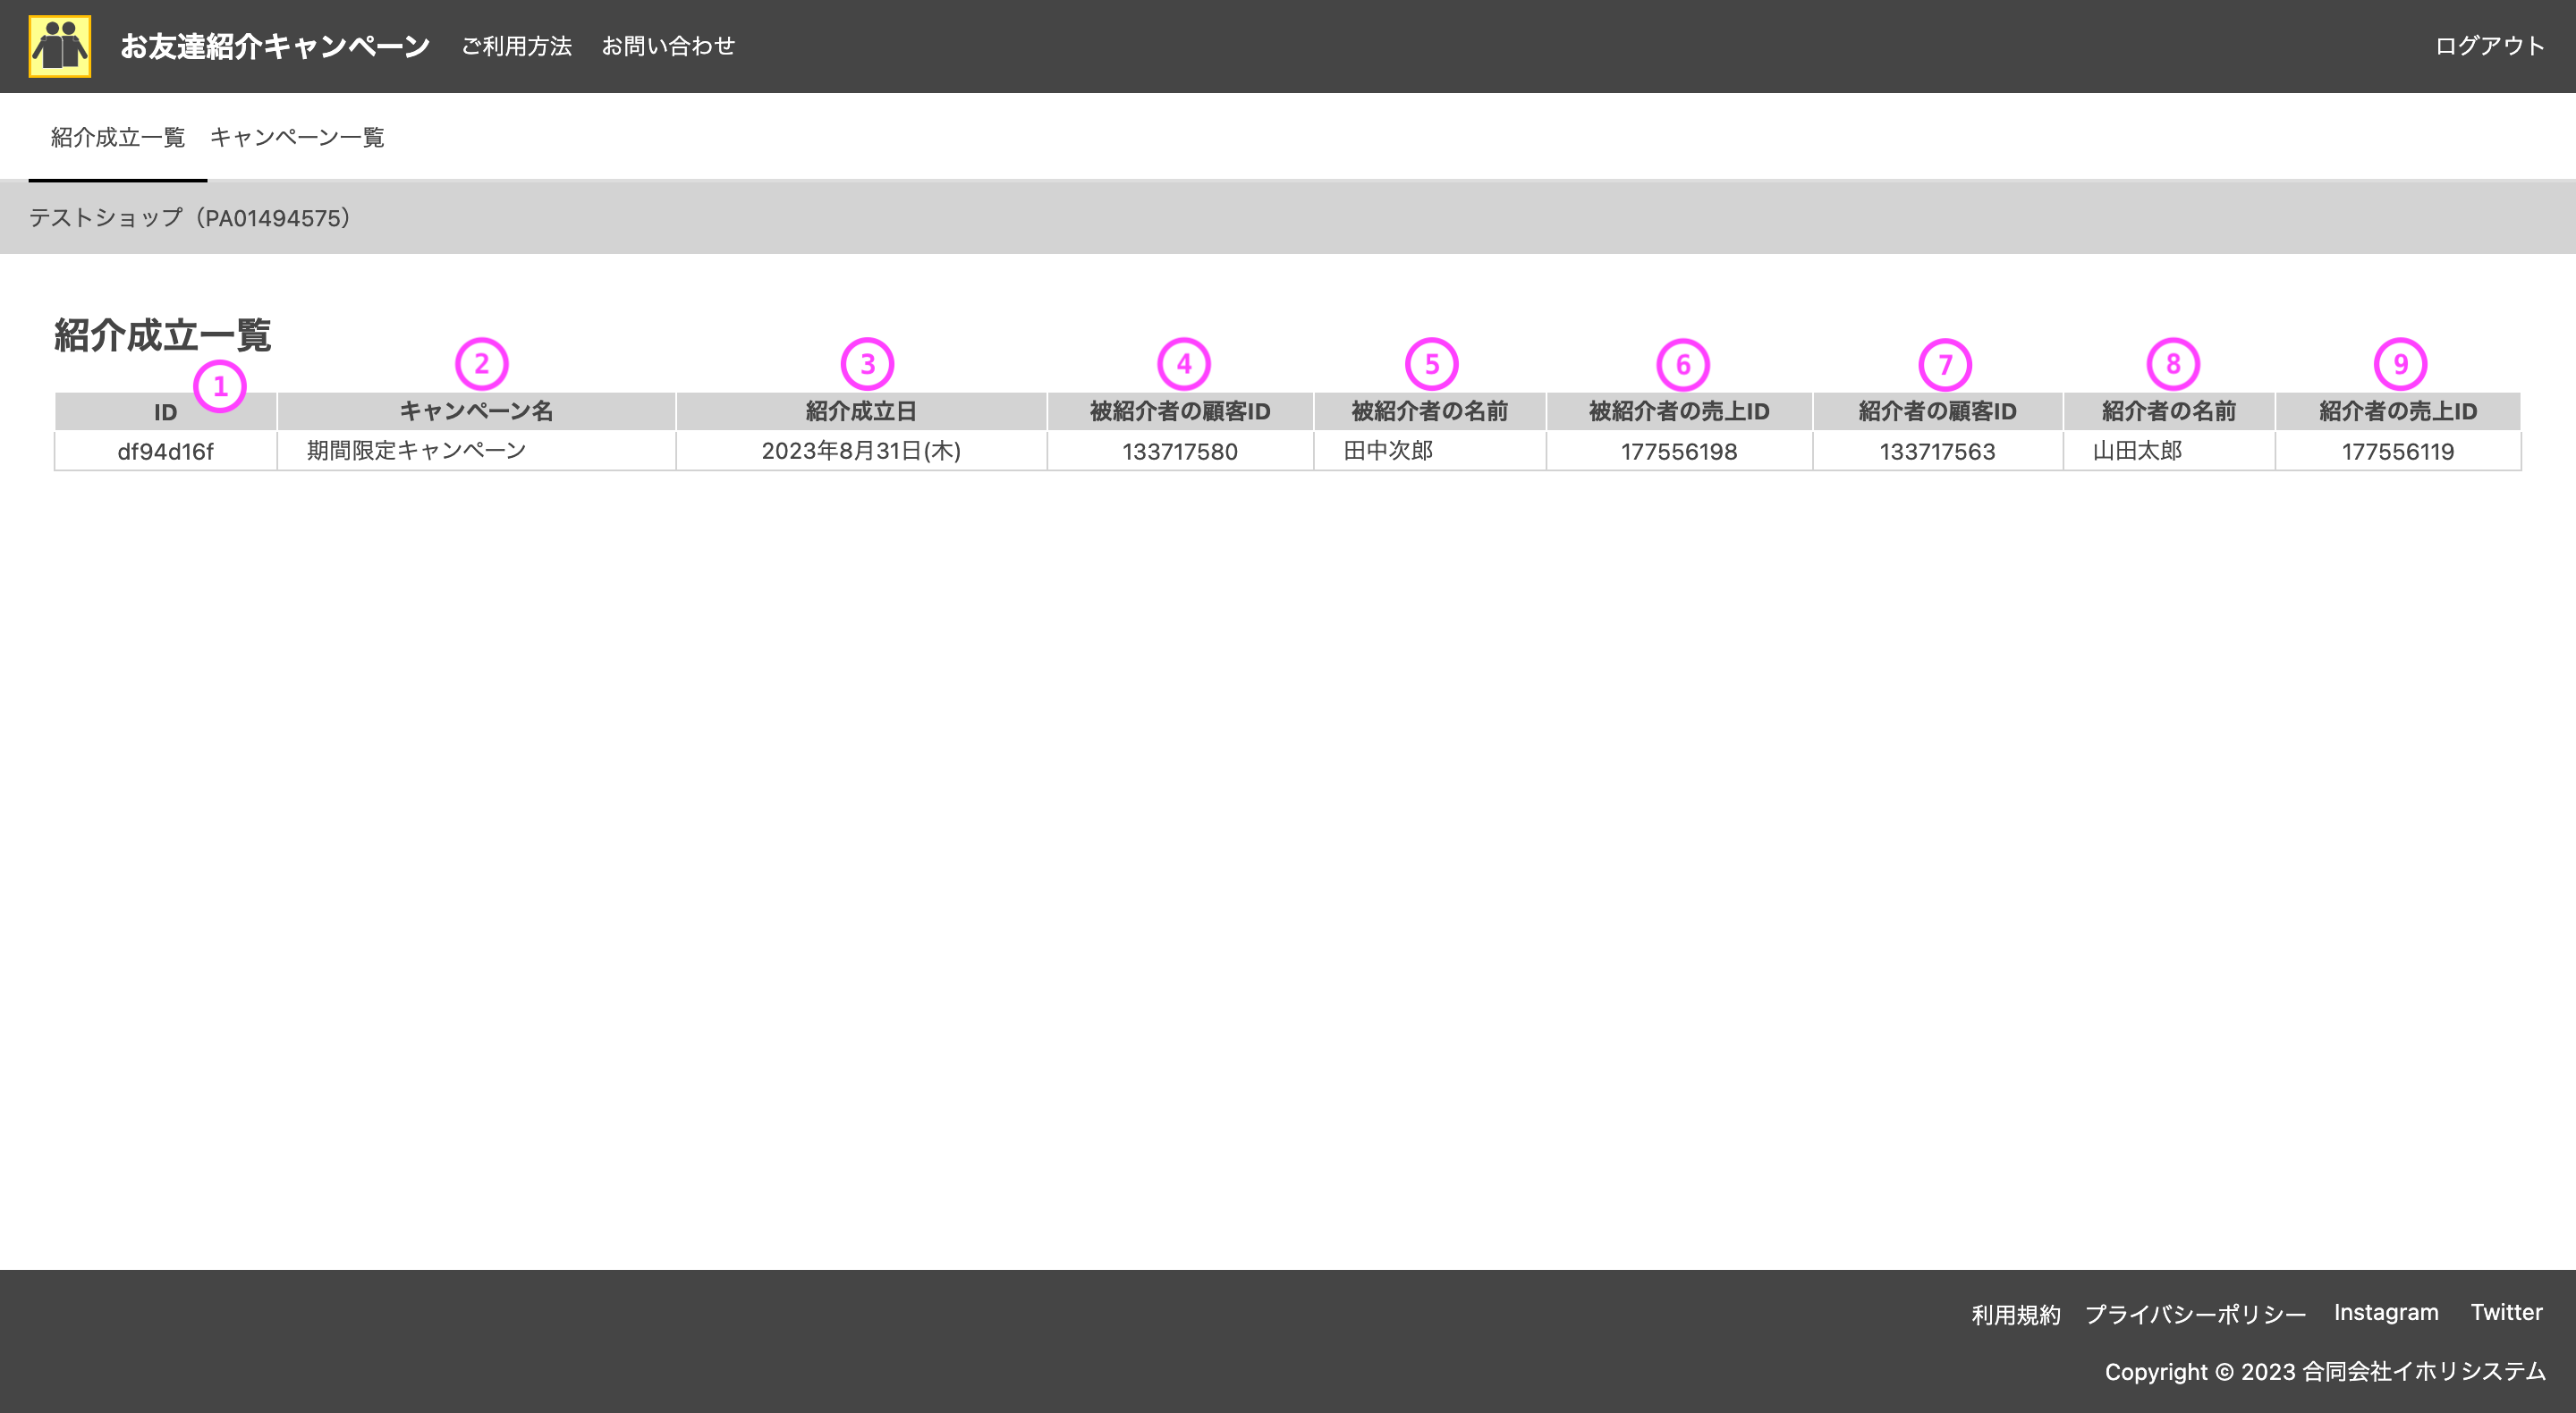Image resolution: width=2576 pixels, height=1413 pixels.
Task: Switch to the 紹介成立一覧 tab
Action: 117,137
